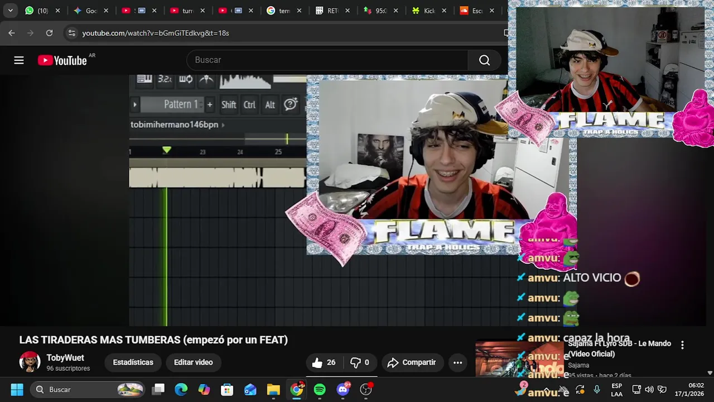Open File Explorer from taskbar
This screenshot has height=402, width=714.
273,390
